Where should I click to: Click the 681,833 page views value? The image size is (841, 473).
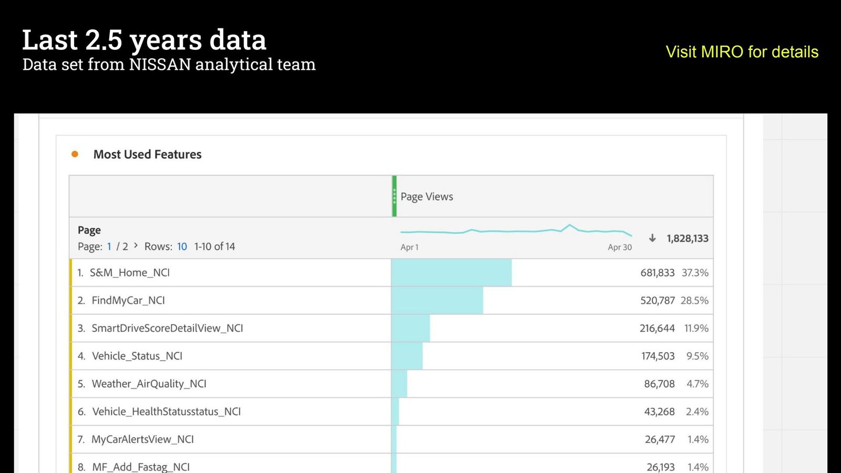point(658,273)
